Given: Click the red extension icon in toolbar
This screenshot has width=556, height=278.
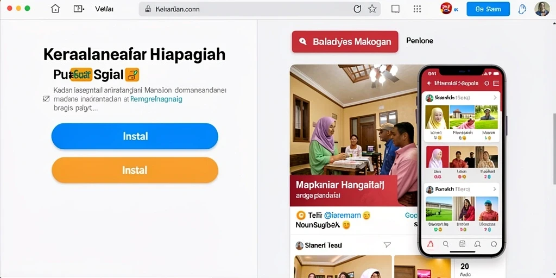Looking at the screenshot, I should pos(446,9).
